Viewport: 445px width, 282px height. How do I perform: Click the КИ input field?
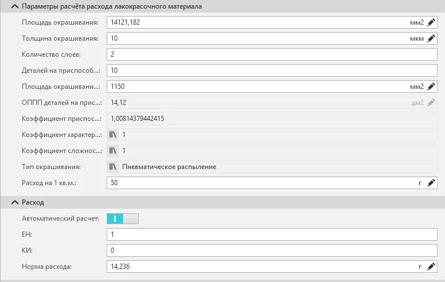272,250
